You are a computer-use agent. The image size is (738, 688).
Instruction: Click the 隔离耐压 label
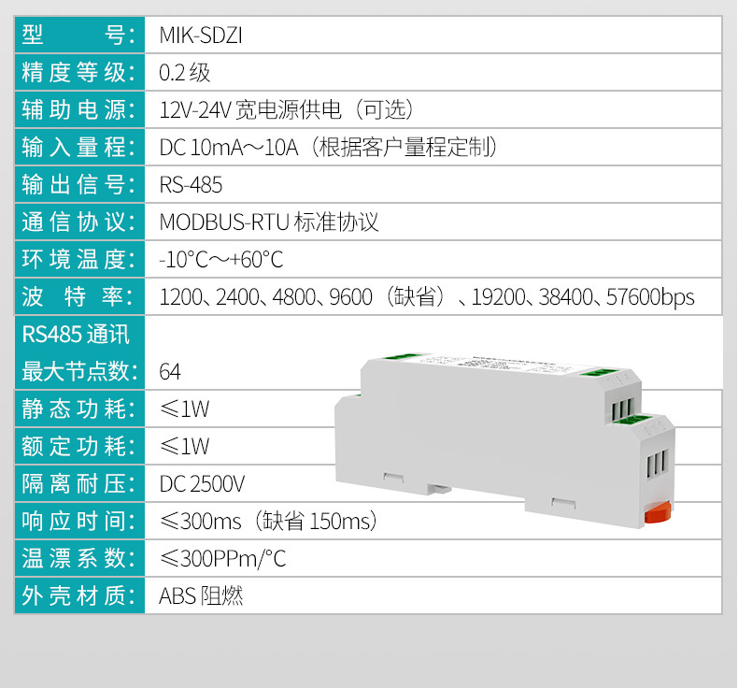pyautogui.click(x=78, y=483)
